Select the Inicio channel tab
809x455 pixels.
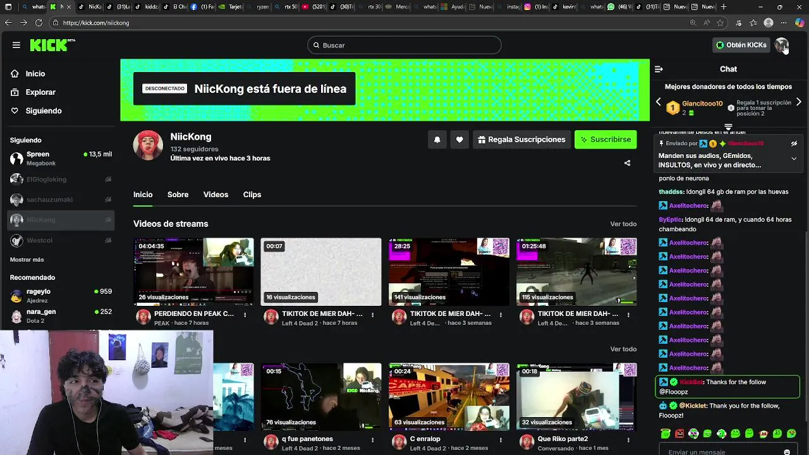[143, 195]
